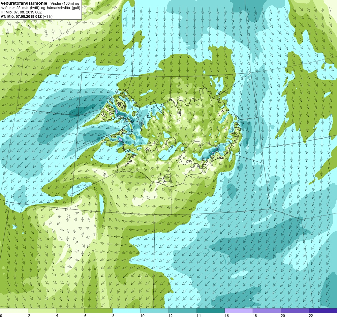This screenshot has width=337, height=318.
Task: Click the legend scale label '20'
Action: click(283, 316)
